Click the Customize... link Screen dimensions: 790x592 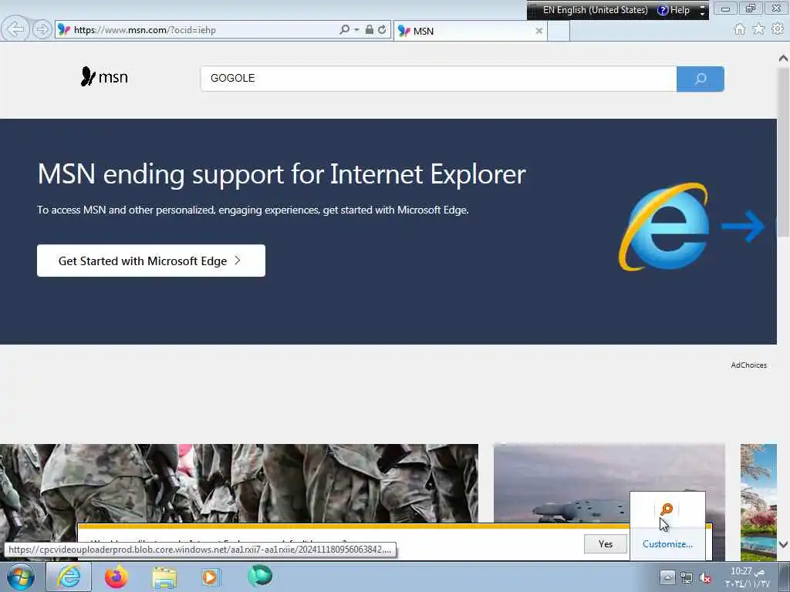point(667,544)
